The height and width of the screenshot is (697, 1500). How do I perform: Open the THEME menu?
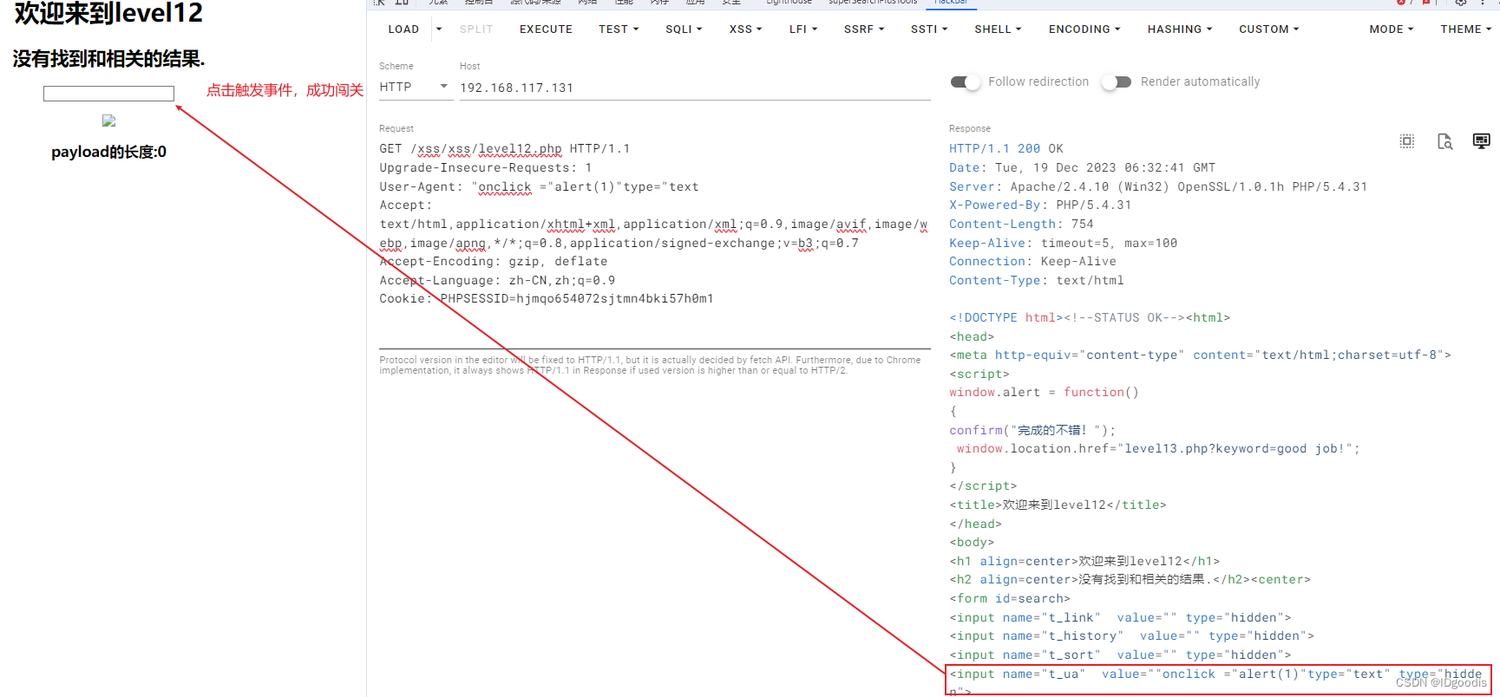1466,29
